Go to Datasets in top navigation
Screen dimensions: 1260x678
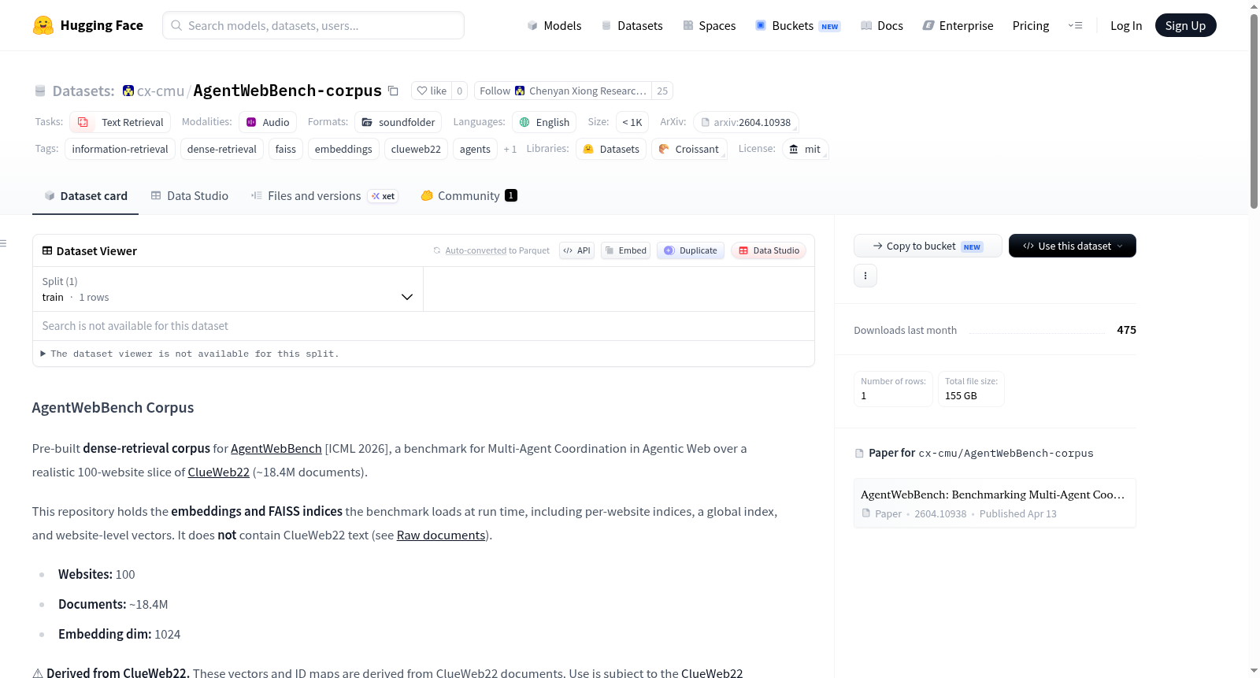(632, 25)
